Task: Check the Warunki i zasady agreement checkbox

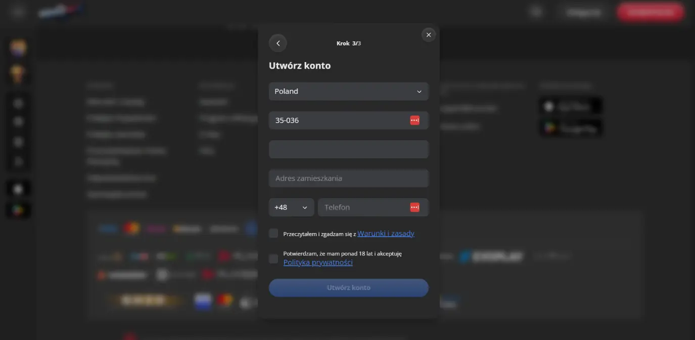Action: [x=273, y=234]
